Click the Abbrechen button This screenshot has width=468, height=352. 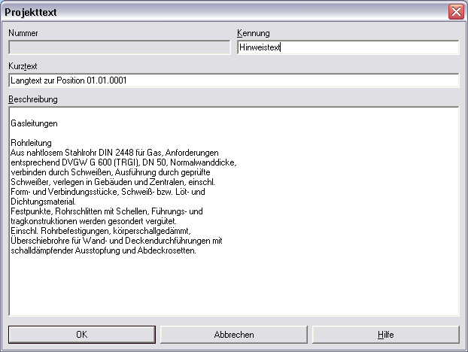click(234, 335)
